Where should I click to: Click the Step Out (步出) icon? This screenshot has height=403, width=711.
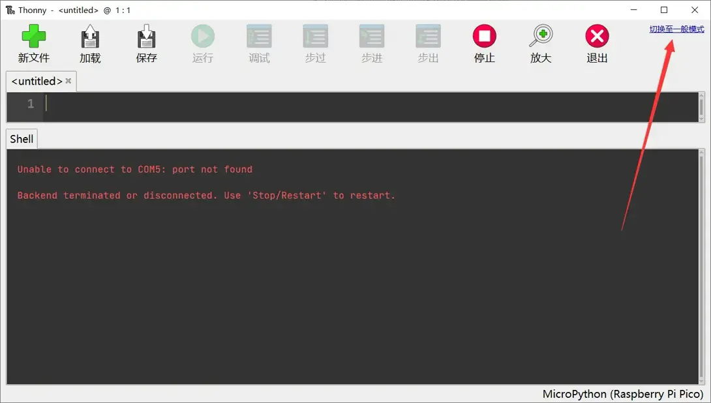coord(428,37)
